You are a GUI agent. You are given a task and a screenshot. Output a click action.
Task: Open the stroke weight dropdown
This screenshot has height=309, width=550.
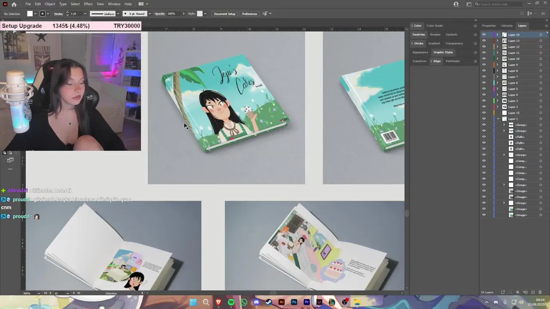(85, 14)
